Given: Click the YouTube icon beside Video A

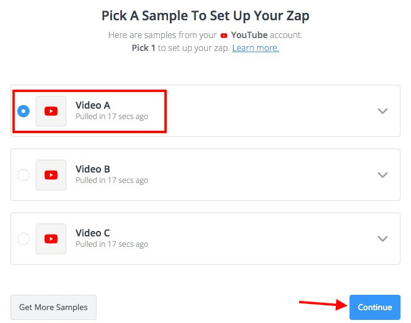Looking at the screenshot, I should click(x=51, y=111).
